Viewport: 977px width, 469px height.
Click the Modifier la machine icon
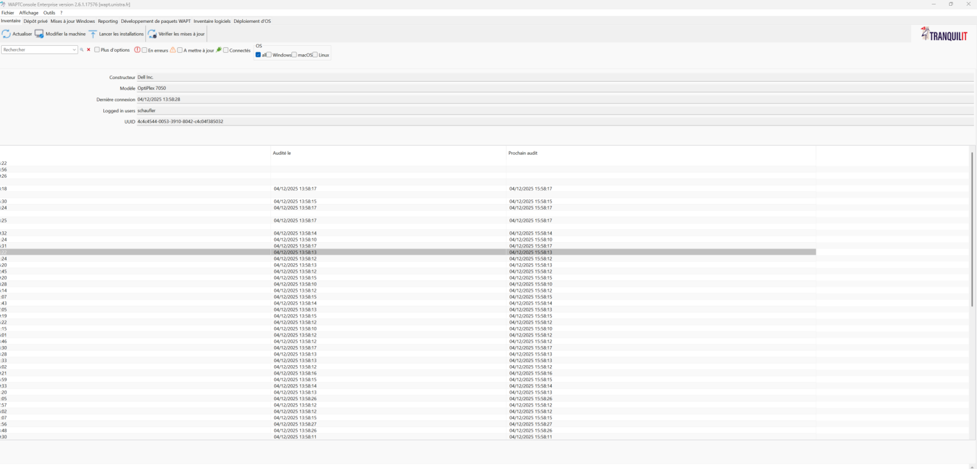[x=40, y=34]
